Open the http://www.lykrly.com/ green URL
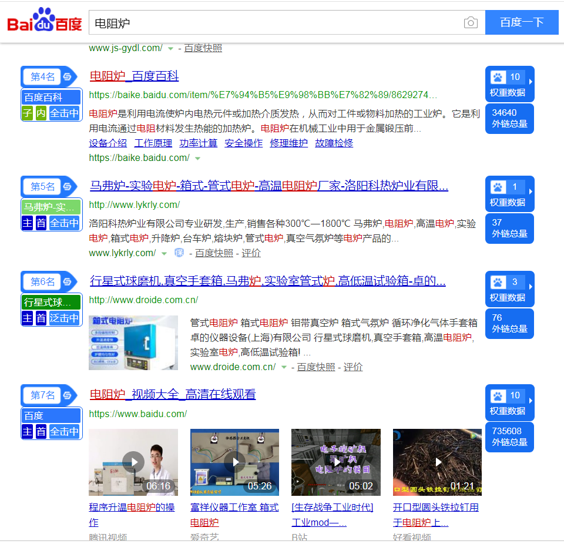The width and height of the screenshot is (564, 544). (135, 204)
